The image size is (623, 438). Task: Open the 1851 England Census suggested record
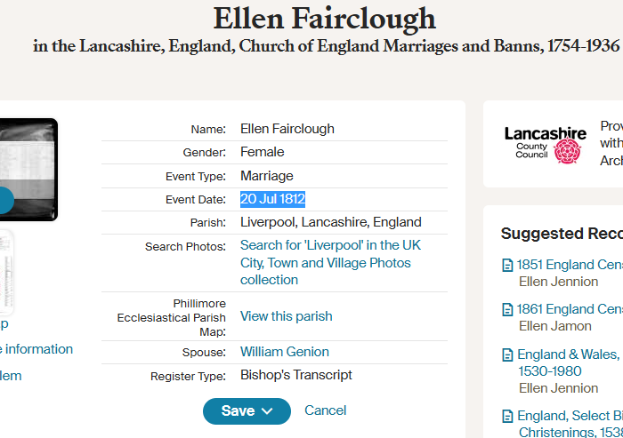[570, 265]
